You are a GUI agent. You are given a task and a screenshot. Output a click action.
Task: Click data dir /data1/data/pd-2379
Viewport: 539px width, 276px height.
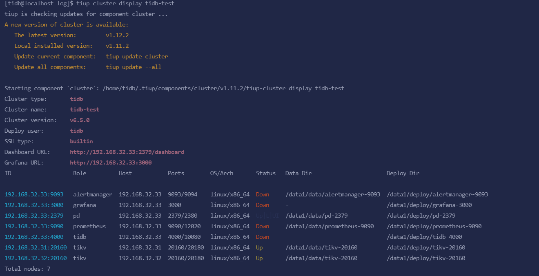pyautogui.click(x=316, y=216)
